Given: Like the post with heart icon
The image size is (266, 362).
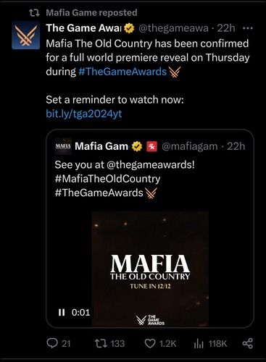Looking at the screenshot, I should tap(150, 343).
